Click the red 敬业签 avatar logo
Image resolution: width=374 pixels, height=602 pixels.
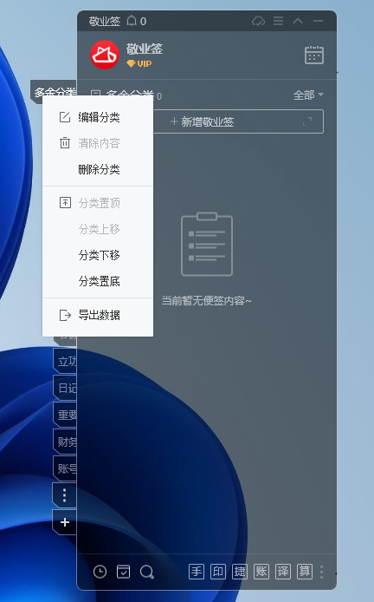pyautogui.click(x=105, y=55)
